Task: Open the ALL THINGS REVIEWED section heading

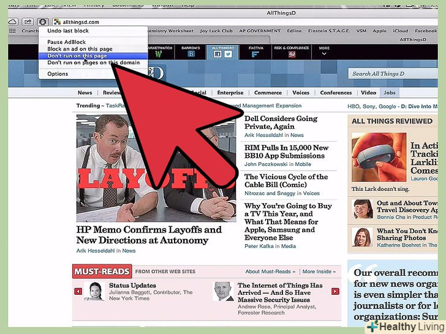Action: point(392,121)
